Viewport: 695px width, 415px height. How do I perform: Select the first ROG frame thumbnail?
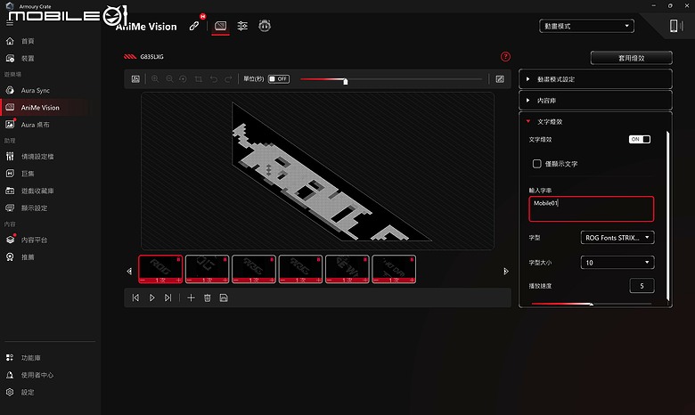tap(160, 269)
